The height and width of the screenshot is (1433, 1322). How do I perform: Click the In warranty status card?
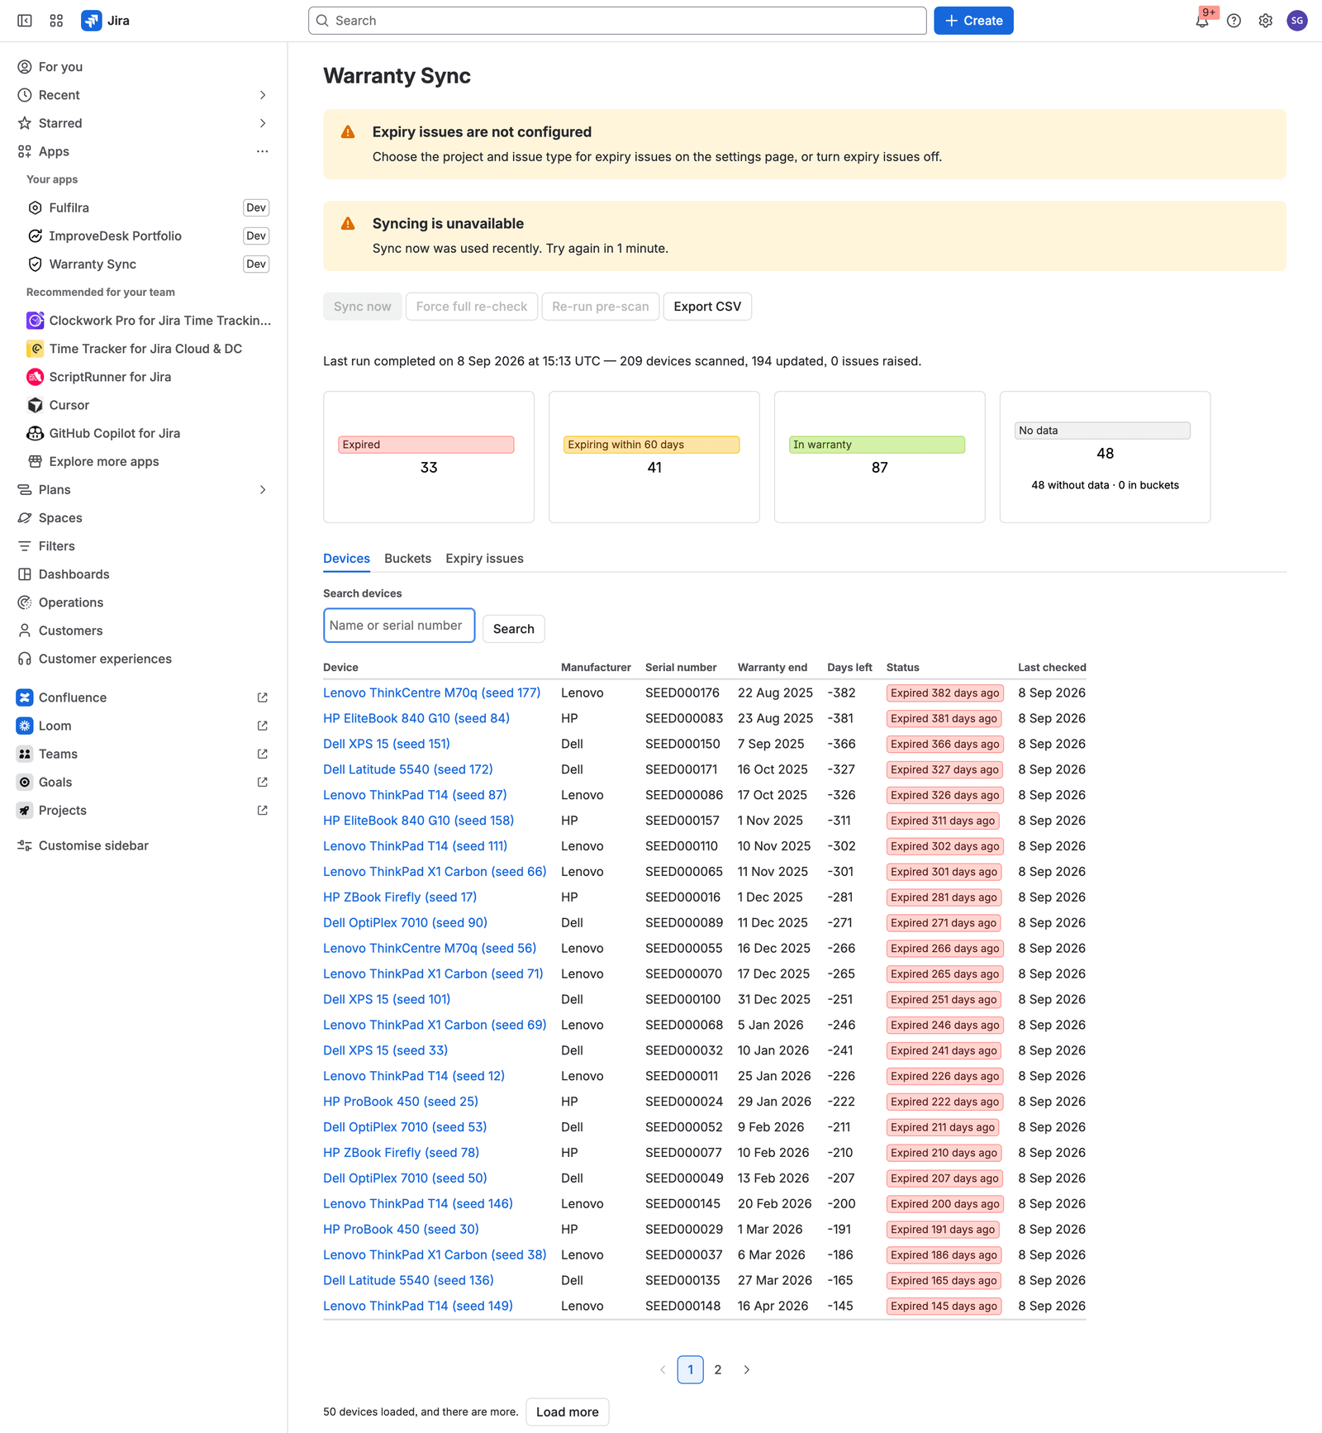coord(879,457)
